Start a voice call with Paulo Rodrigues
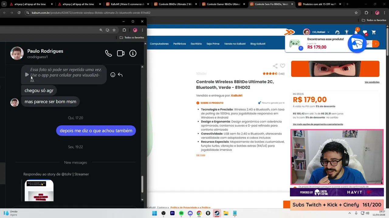 tap(108, 53)
